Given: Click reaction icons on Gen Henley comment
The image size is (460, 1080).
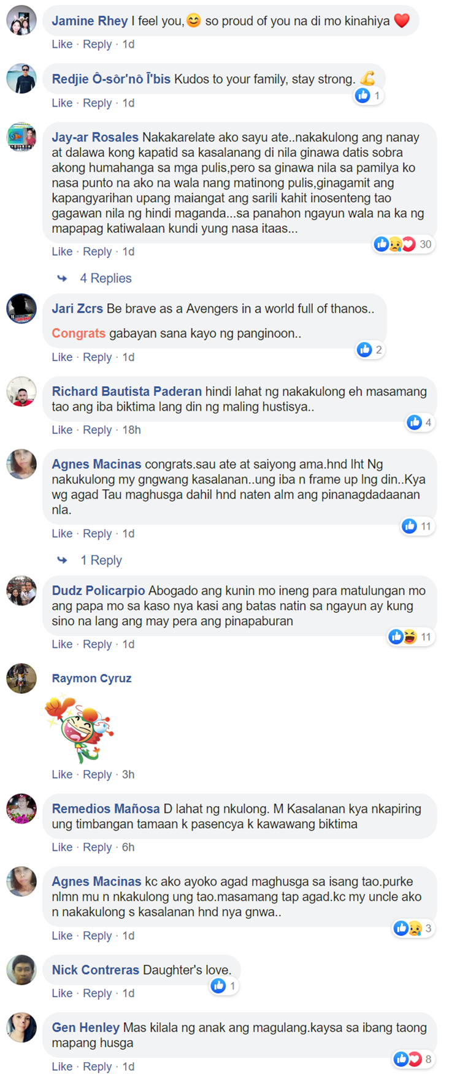Looking at the screenshot, I should click(408, 1059).
